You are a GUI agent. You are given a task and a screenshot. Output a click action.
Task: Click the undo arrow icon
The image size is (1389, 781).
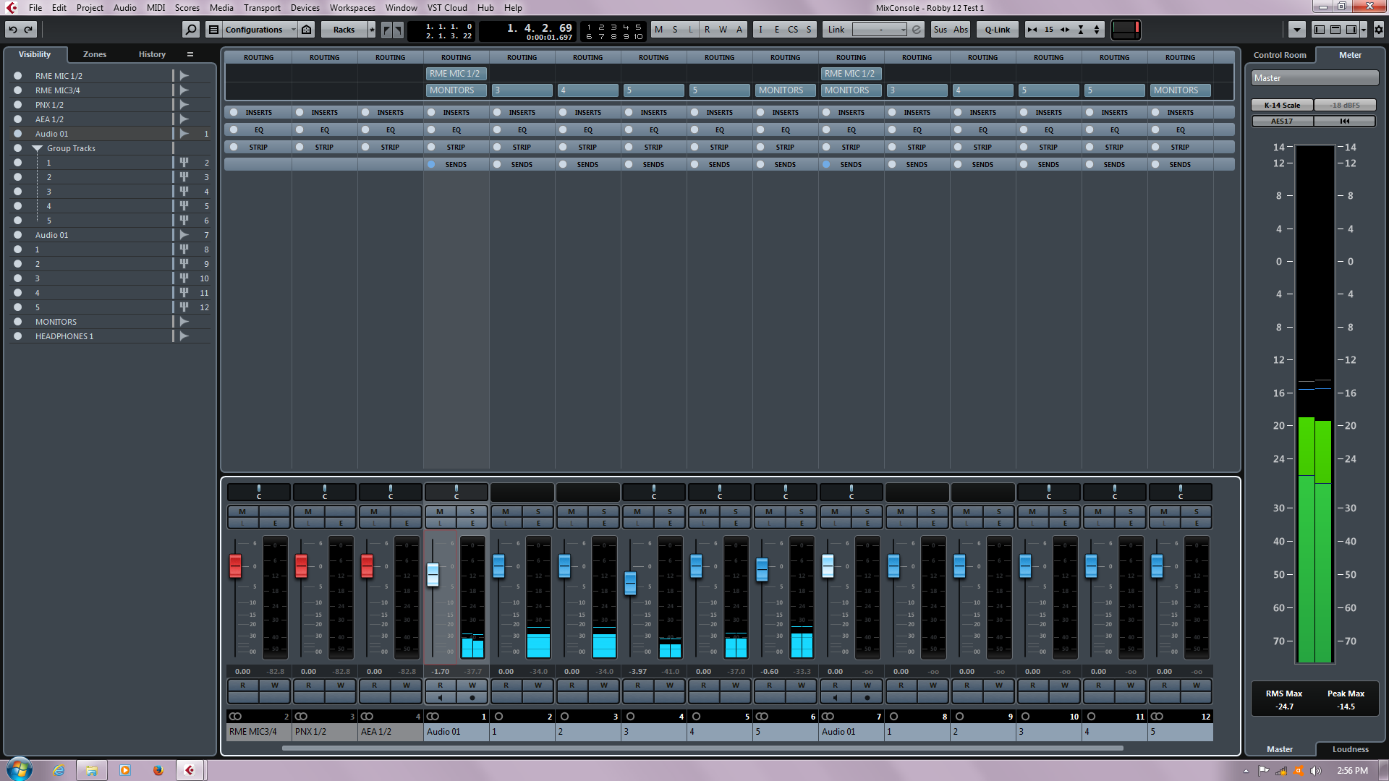[x=13, y=30]
